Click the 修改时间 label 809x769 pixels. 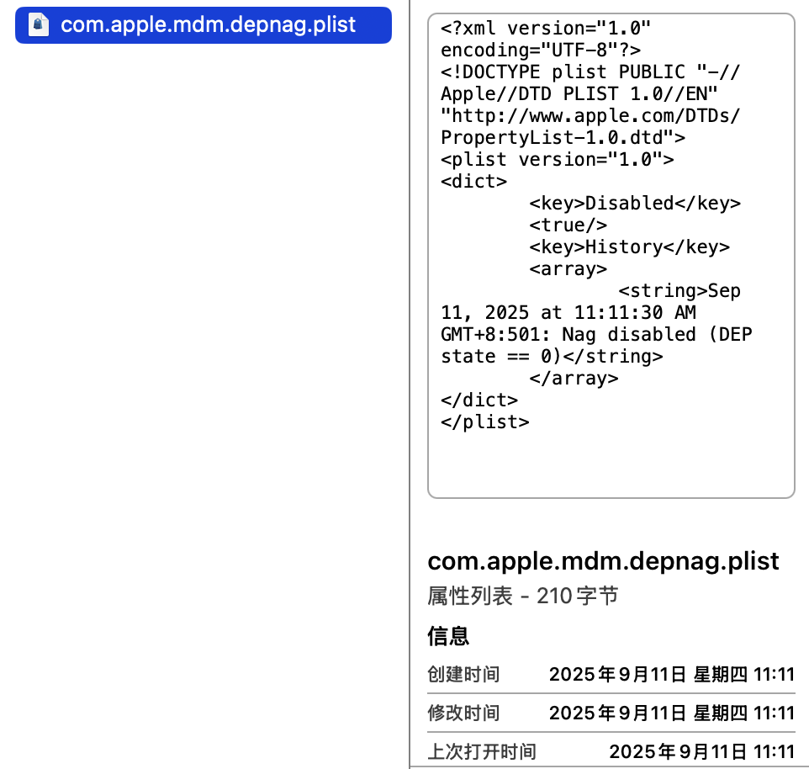(x=463, y=713)
